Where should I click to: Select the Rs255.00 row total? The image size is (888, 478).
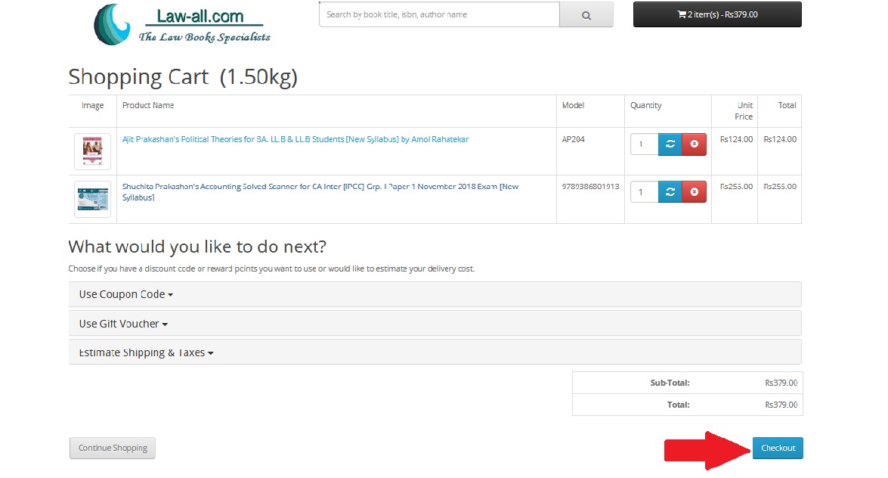point(780,187)
